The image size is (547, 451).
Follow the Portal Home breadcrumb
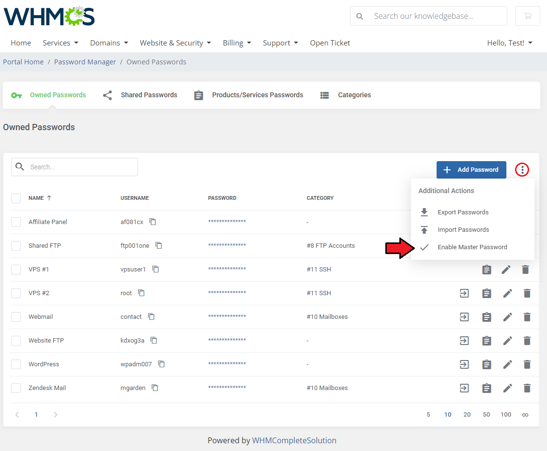(23, 62)
